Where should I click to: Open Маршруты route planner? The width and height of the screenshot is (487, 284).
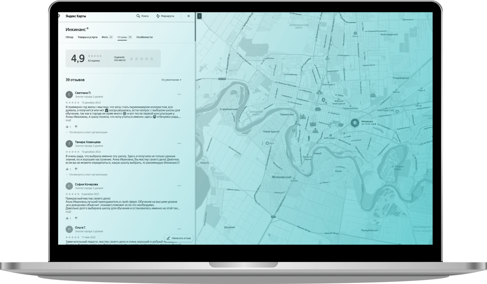(165, 16)
